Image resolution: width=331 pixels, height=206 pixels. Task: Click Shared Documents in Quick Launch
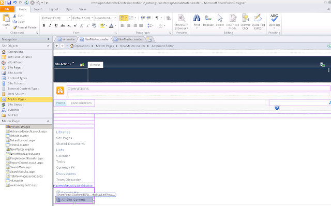point(70,144)
